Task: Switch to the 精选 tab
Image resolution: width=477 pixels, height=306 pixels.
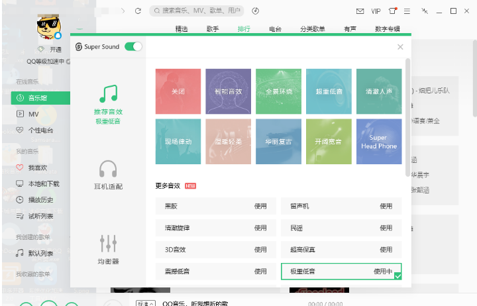Action: click(182, 29)
